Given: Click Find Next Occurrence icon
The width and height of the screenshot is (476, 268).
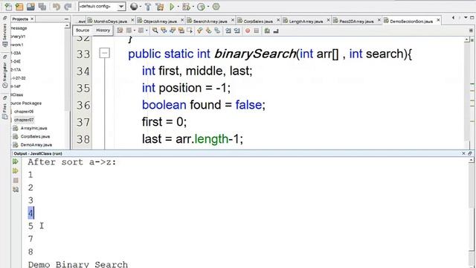Looking at the screenshot, I should tap(173, 31).
